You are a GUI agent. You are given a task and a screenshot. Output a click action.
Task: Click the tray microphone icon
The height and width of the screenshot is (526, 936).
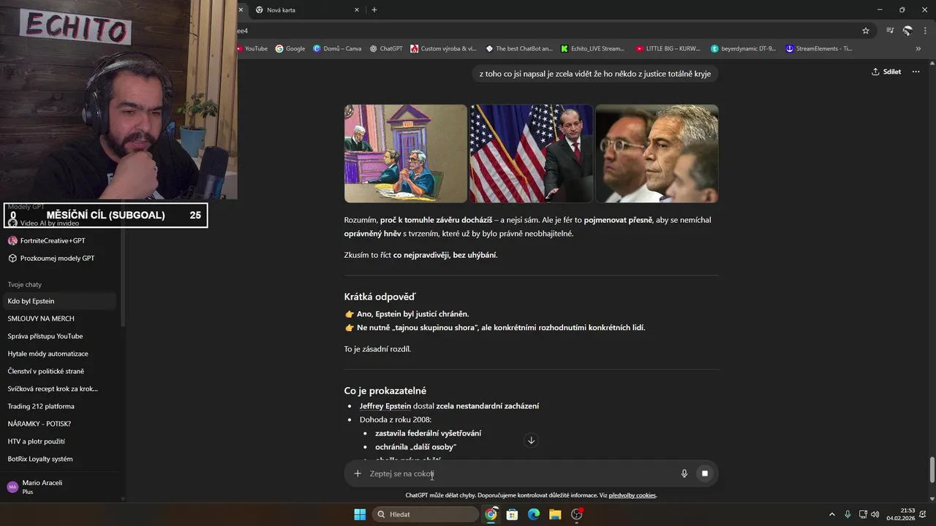(848, 514)
